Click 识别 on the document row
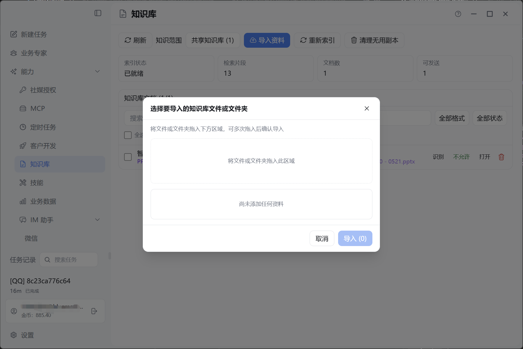 (438, 157)
